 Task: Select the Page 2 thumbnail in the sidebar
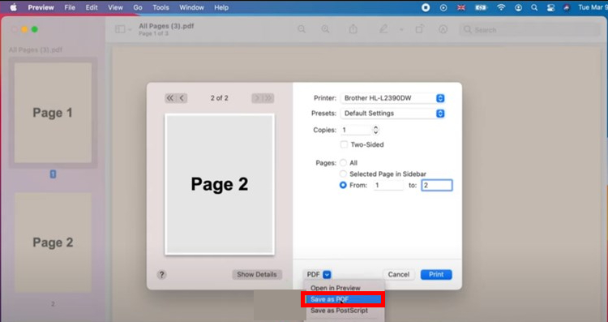[54, 243]
